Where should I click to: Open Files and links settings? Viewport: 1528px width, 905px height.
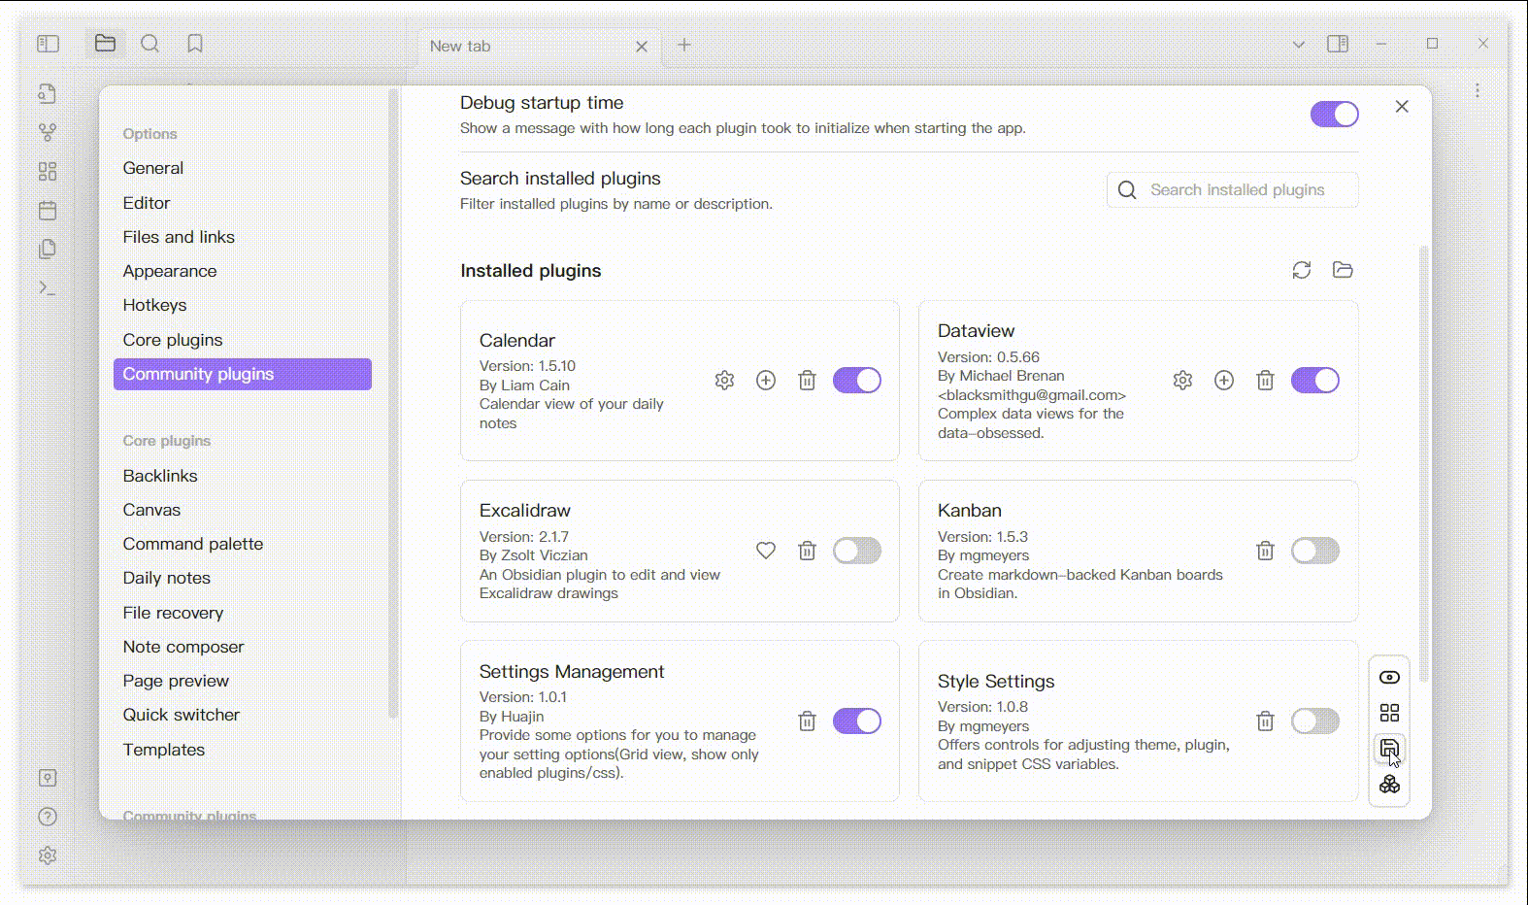(x=243, y=237)
